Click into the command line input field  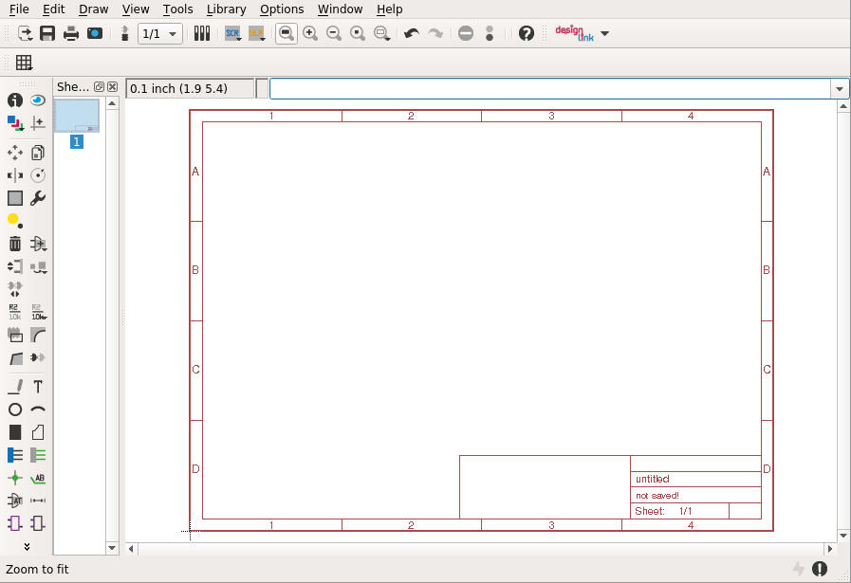[x=548, y=88]
